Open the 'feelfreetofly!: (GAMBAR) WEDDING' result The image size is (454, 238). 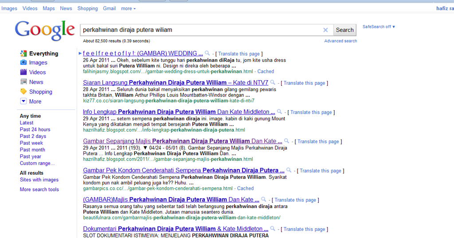click(x=143, y=54)
